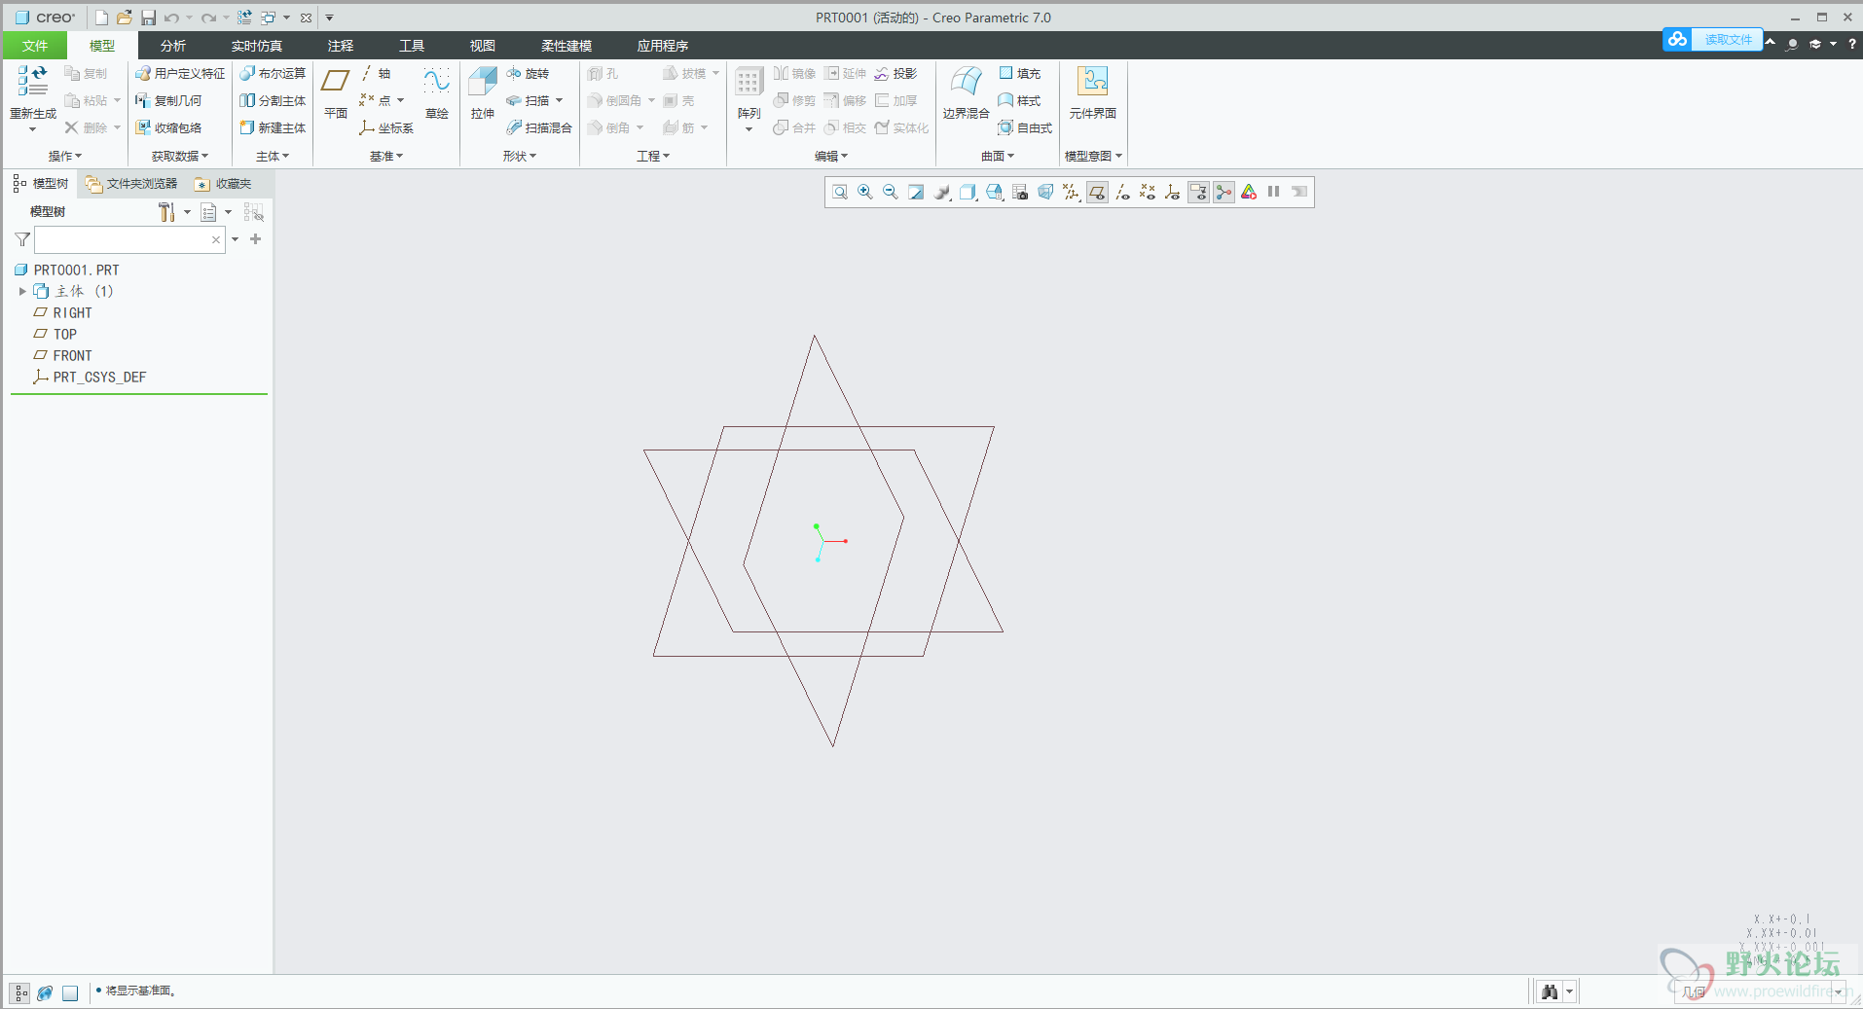Image resolution: width=1863 pixels, height=1009 pixels.
Task: Create a Coordinate System (坐标系)
Action: pos(386,127)
